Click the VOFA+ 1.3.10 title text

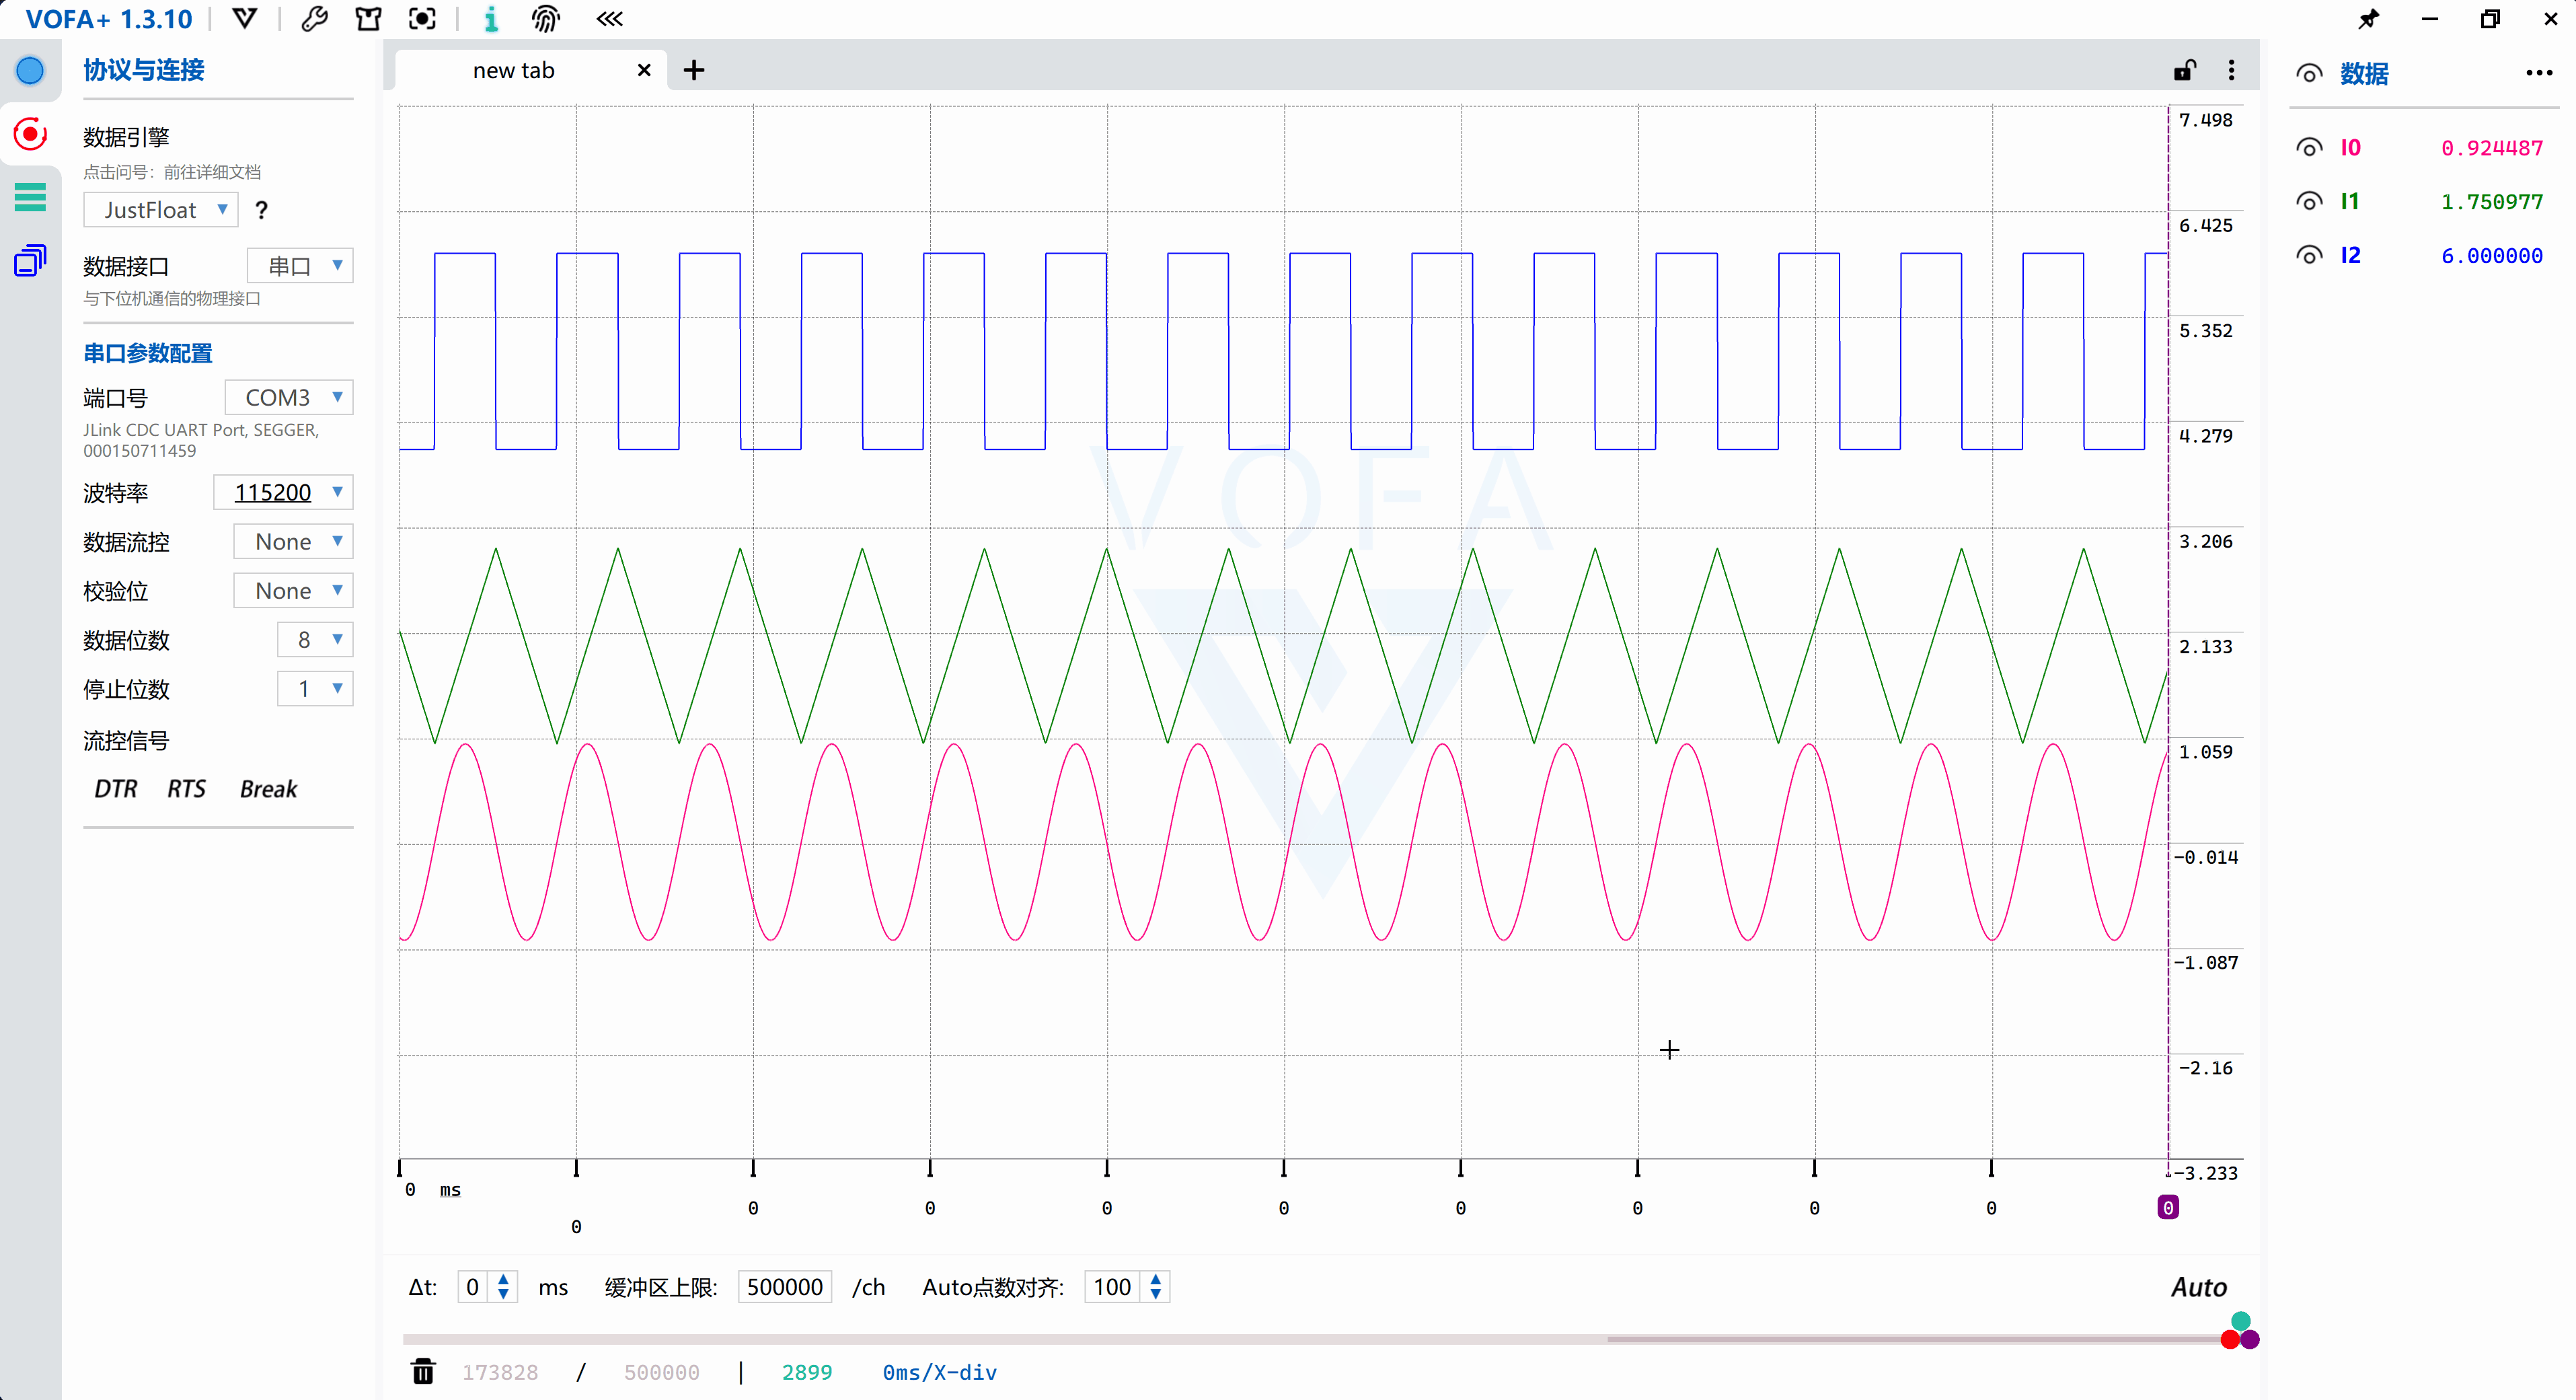click(x=109, y=19)
